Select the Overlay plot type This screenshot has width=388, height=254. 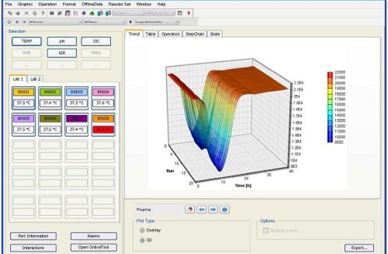coord(142,230)
